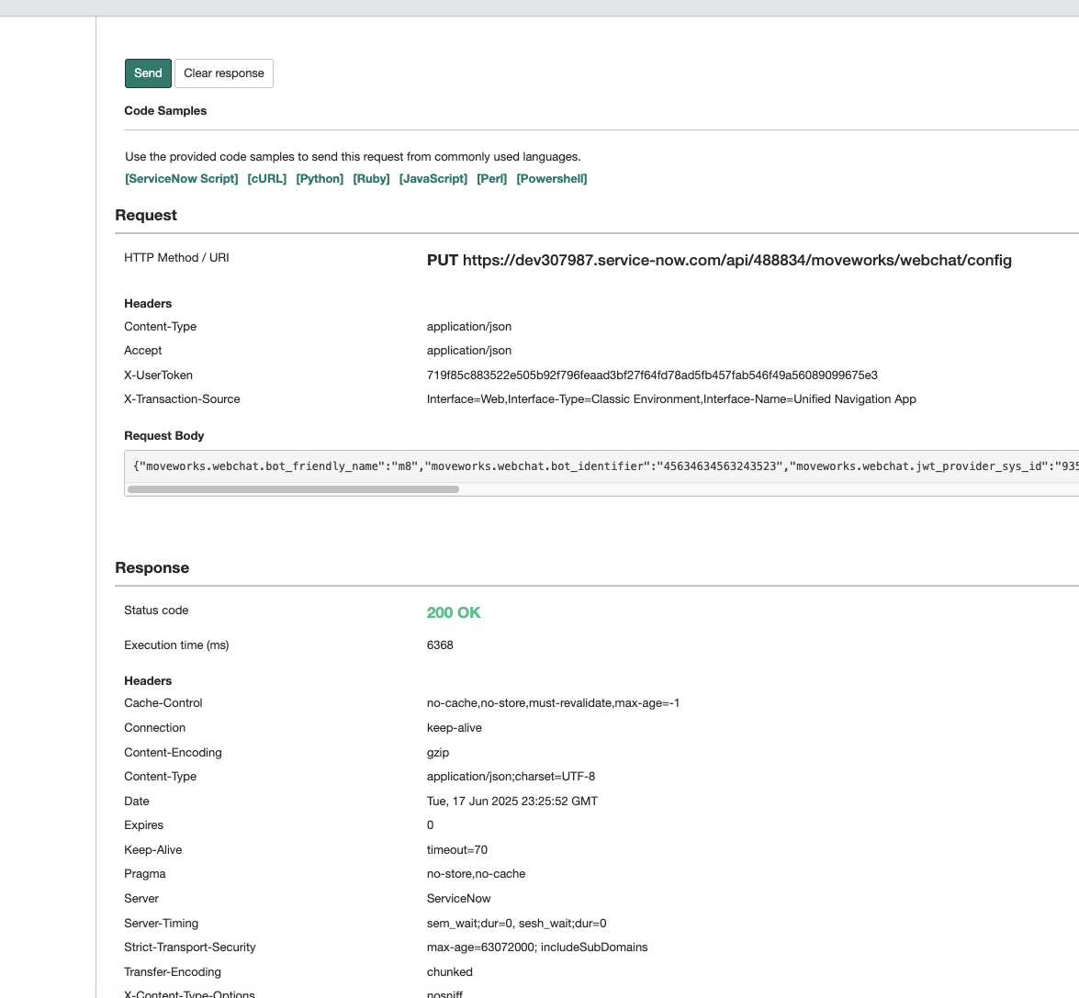Click the keep-alive Connection value

pyautogui.click(x=455, y=728)
